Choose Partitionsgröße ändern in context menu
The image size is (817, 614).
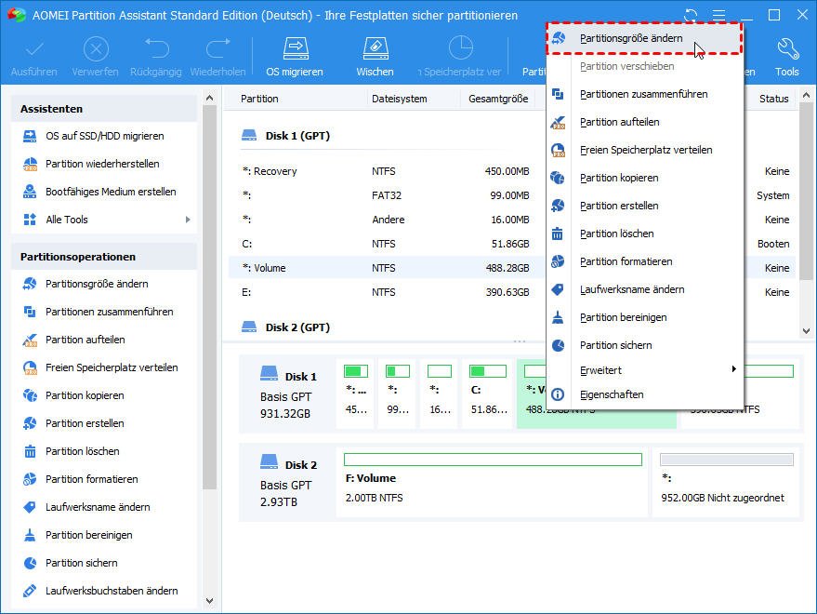coord(631,38)
